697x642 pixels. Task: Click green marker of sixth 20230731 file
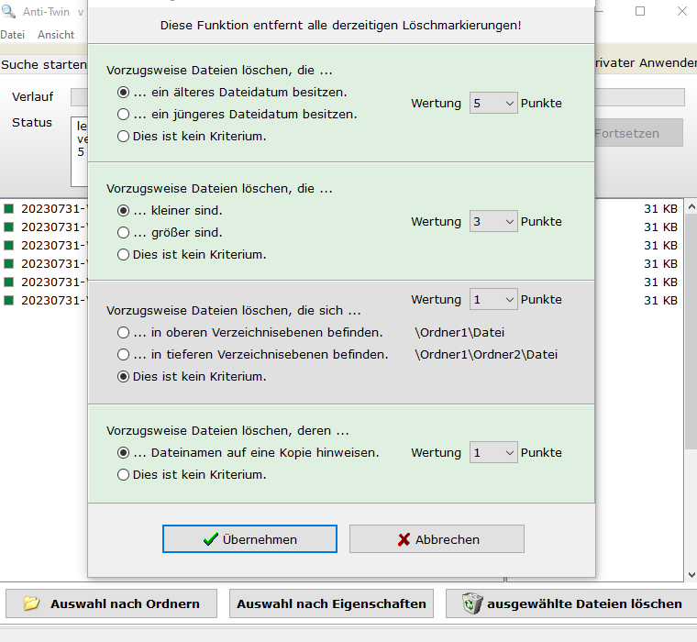9,300
